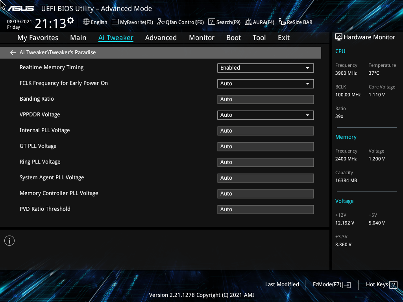The height and width of the screenshot is (302, 403).
Task: Click PVD Ratio Threshold label
Action: 45,209
